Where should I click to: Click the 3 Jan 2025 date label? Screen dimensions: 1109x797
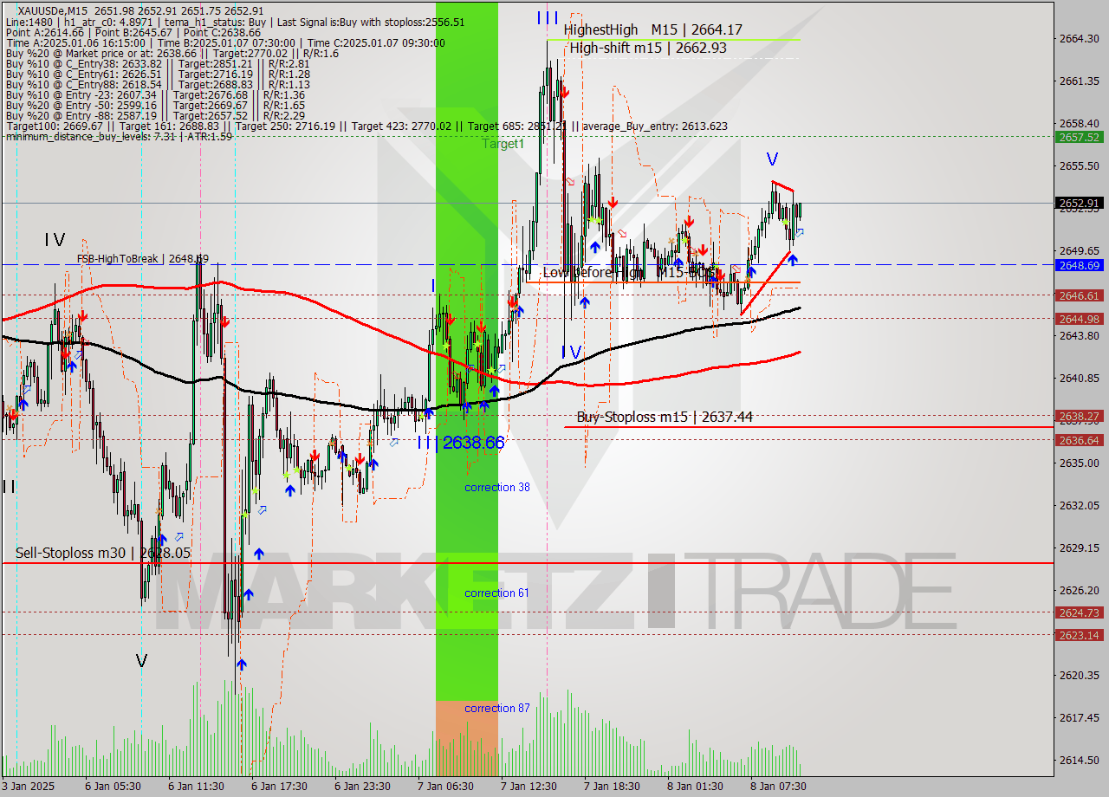pos(29,787)
